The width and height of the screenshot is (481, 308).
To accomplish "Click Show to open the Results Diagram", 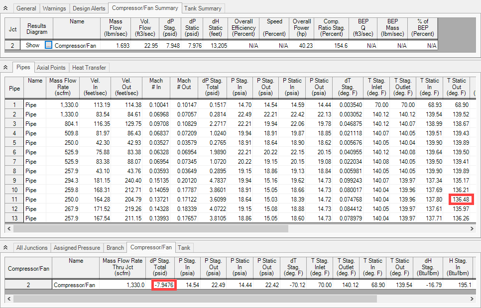I will tap(32, 45).
